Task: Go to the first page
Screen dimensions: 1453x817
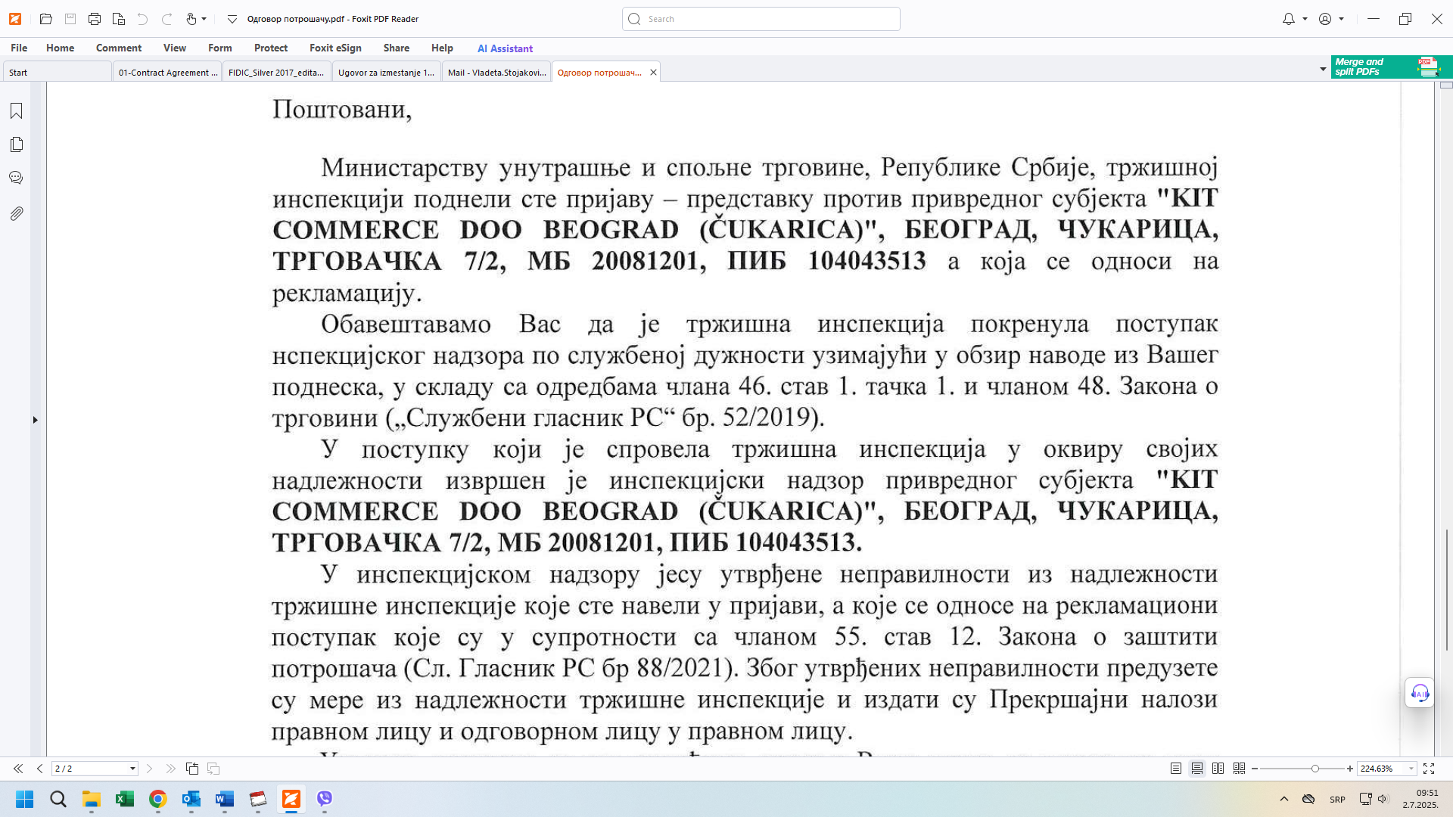Action: pos(18,769)
